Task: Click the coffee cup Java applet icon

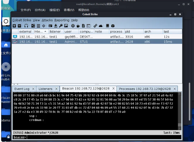Action: coord(78,26)
